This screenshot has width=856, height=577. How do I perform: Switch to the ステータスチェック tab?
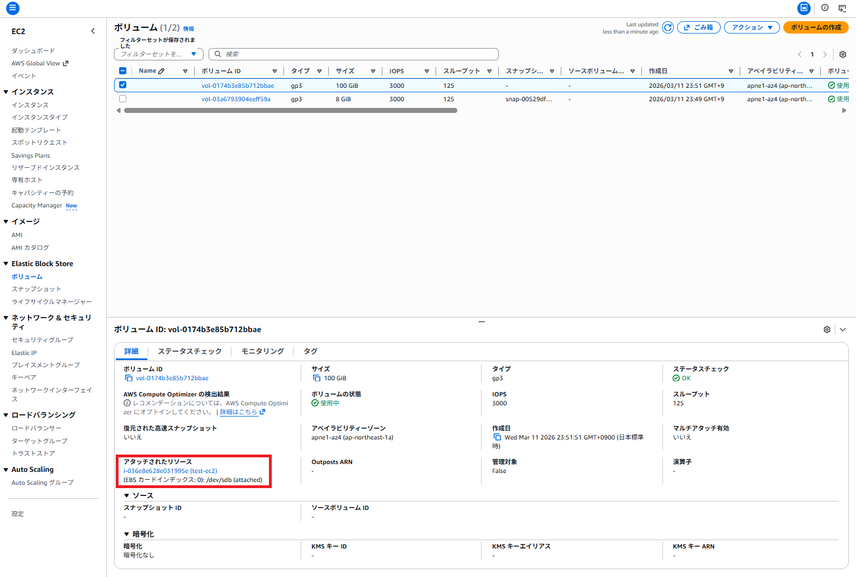coord(190,351)
